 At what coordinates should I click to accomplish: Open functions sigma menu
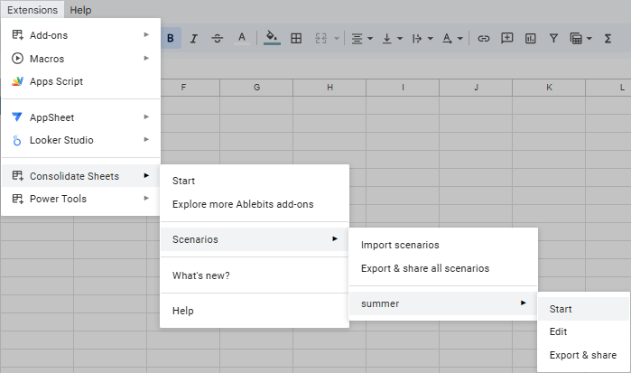(x=608, y=38)
